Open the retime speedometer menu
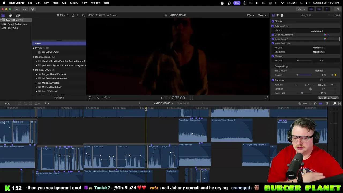This screenshot has height=193, width=343. (x=107, y=98)
